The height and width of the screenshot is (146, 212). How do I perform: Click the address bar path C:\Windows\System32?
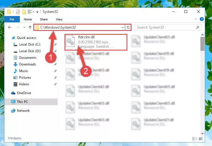[x=58, y=28]
